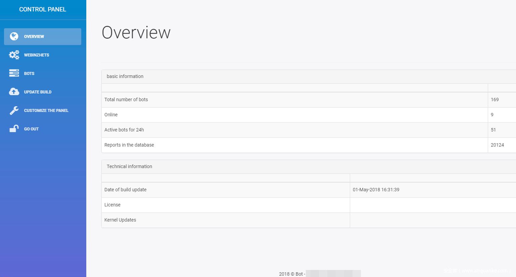Screen dimensions: 516x277
Task: Click the Overview globe icon
Action: (14, 36)
